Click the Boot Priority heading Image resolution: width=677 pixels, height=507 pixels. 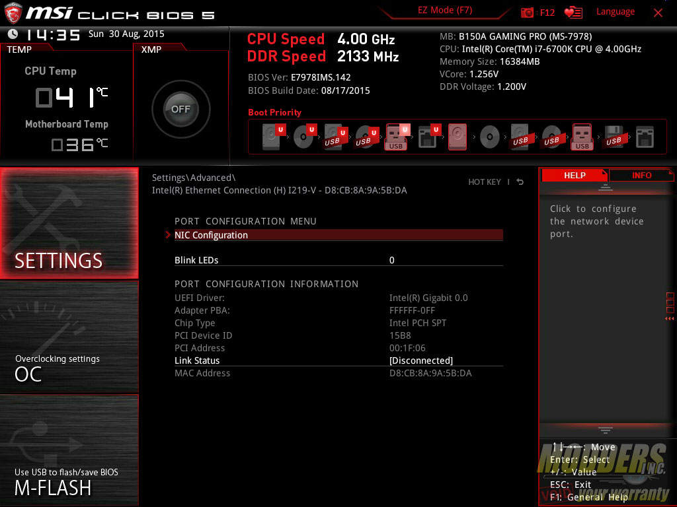pos(274,112)
